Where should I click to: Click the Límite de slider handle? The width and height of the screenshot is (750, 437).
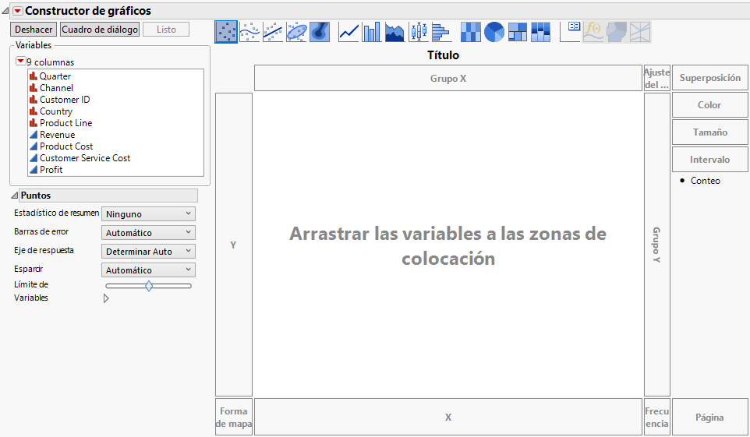tap(149, 286)
